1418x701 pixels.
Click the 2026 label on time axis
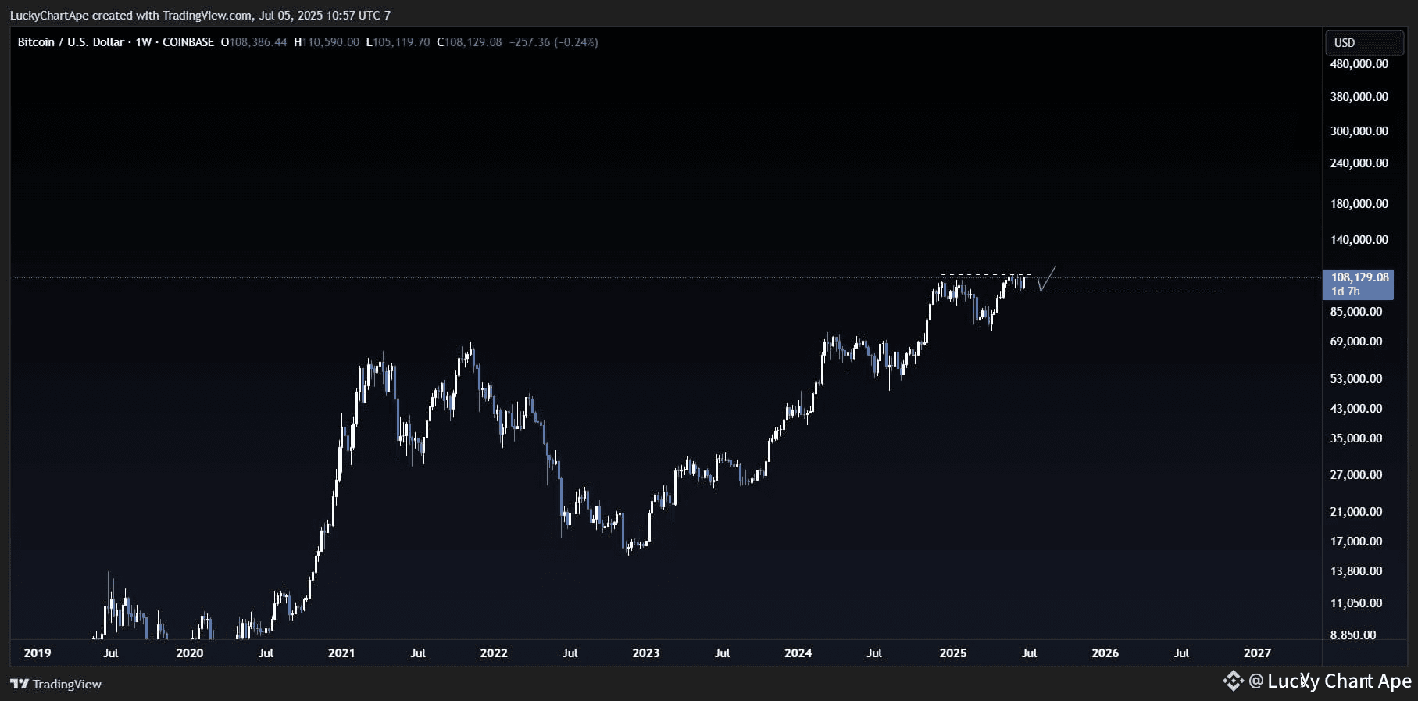tap(1105, 653)
